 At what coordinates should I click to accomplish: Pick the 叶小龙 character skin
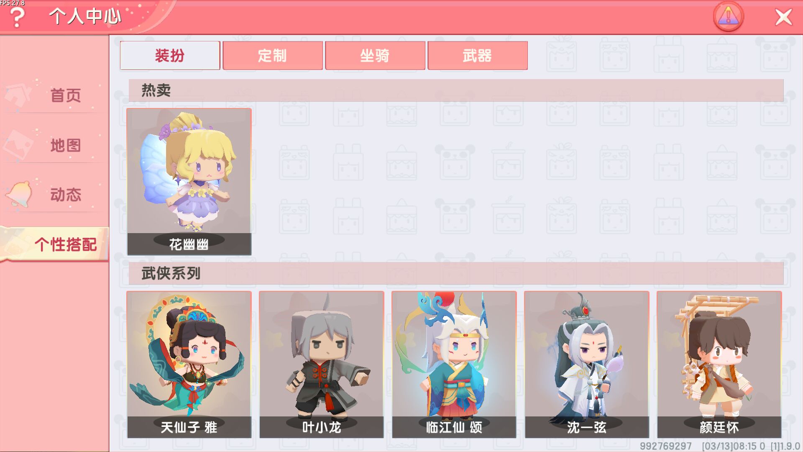(x=322, y=365)
